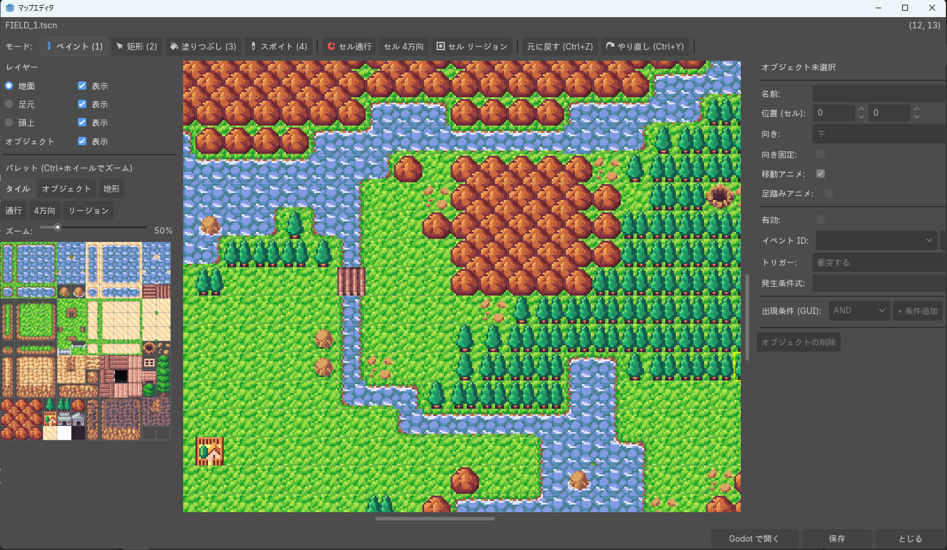Image resolution: width=947 pixels, height=550 pixels.
Task: Open the AND condition dropdown
Action: click(860, 310)
